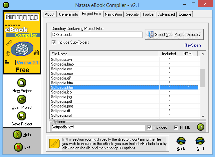Image resolution: width=215 pixels, height=157 pixels.
Task: Select Softpedia.exe in file list
Action: click(124, 74)
